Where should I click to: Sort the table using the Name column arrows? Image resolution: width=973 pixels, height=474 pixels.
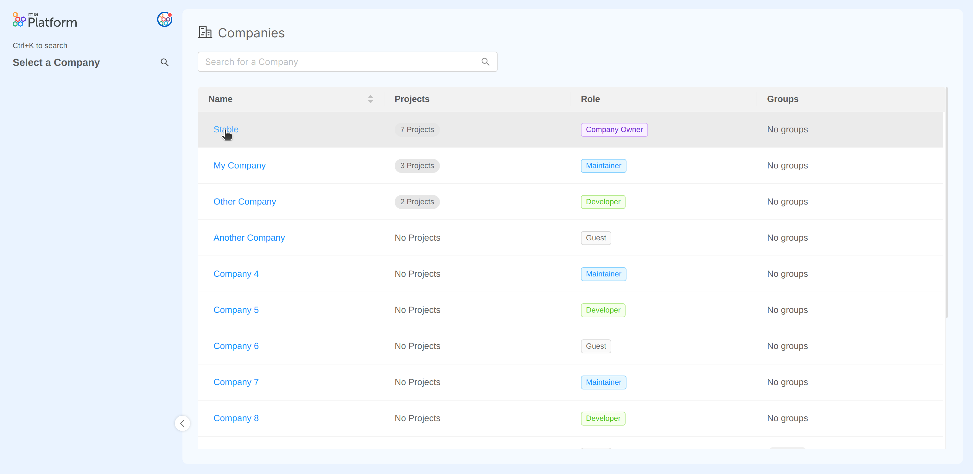(370, 99)
